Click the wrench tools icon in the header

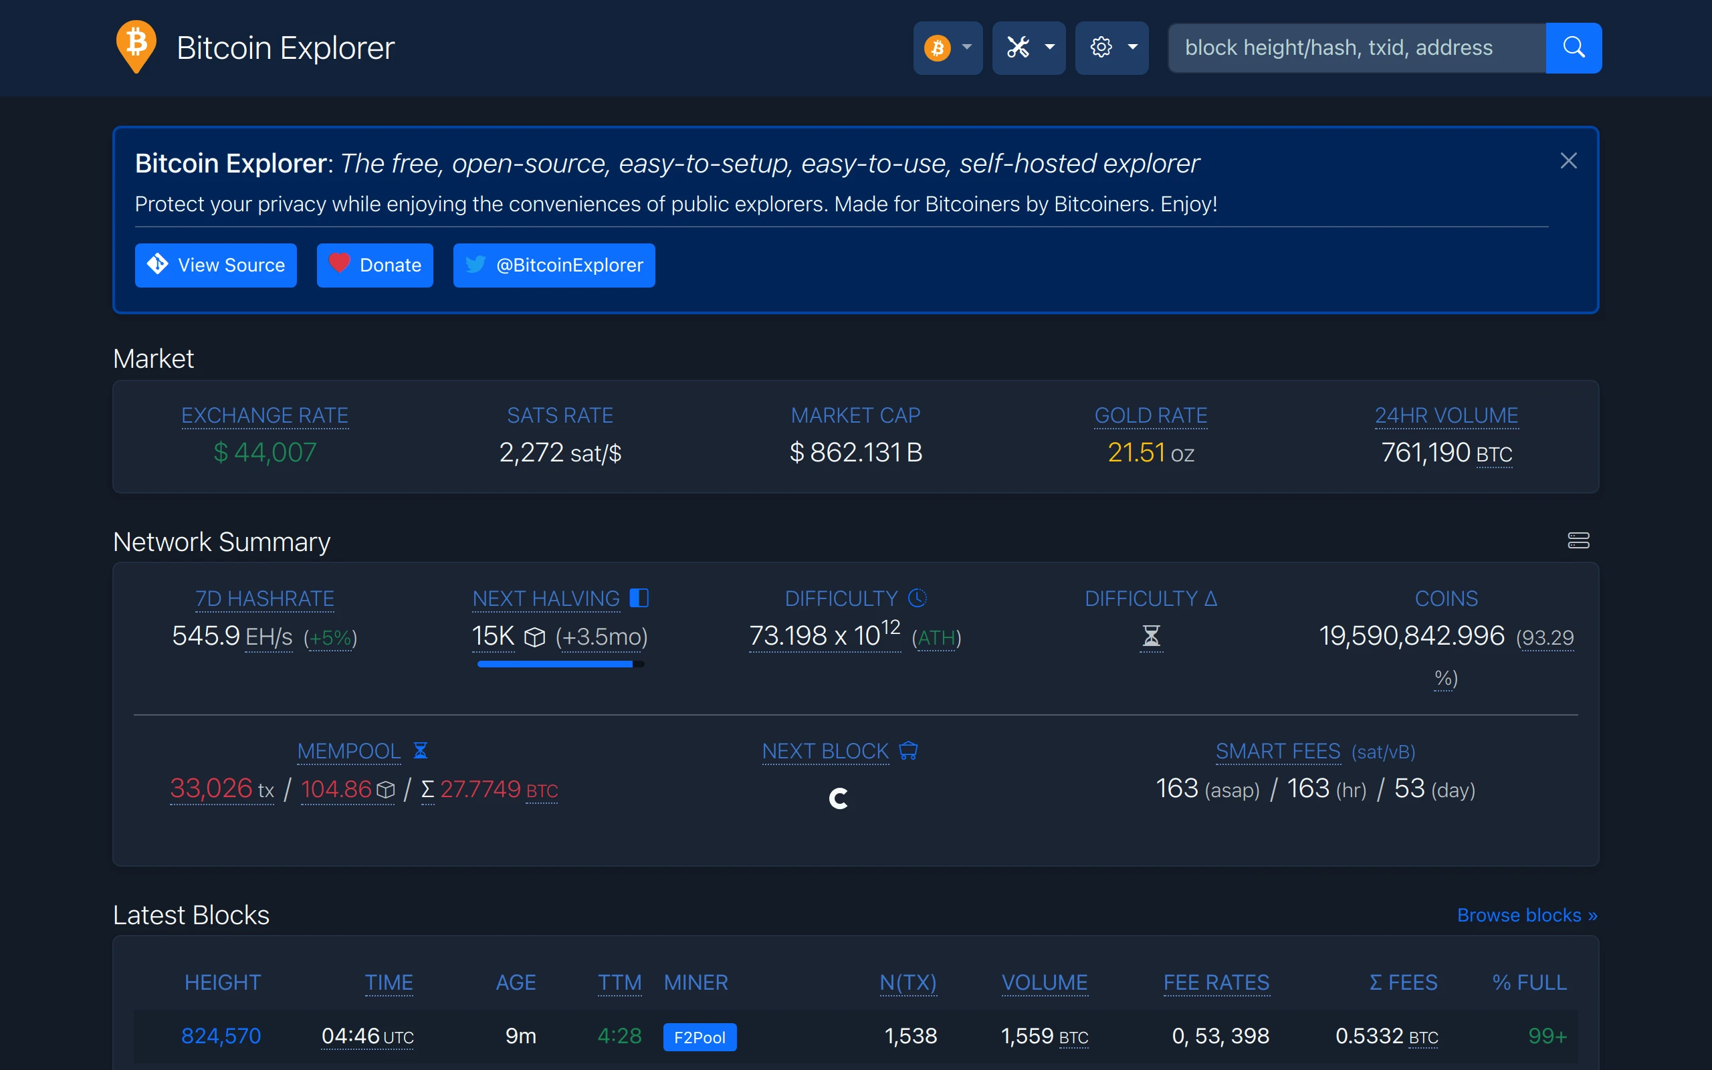1019,47
